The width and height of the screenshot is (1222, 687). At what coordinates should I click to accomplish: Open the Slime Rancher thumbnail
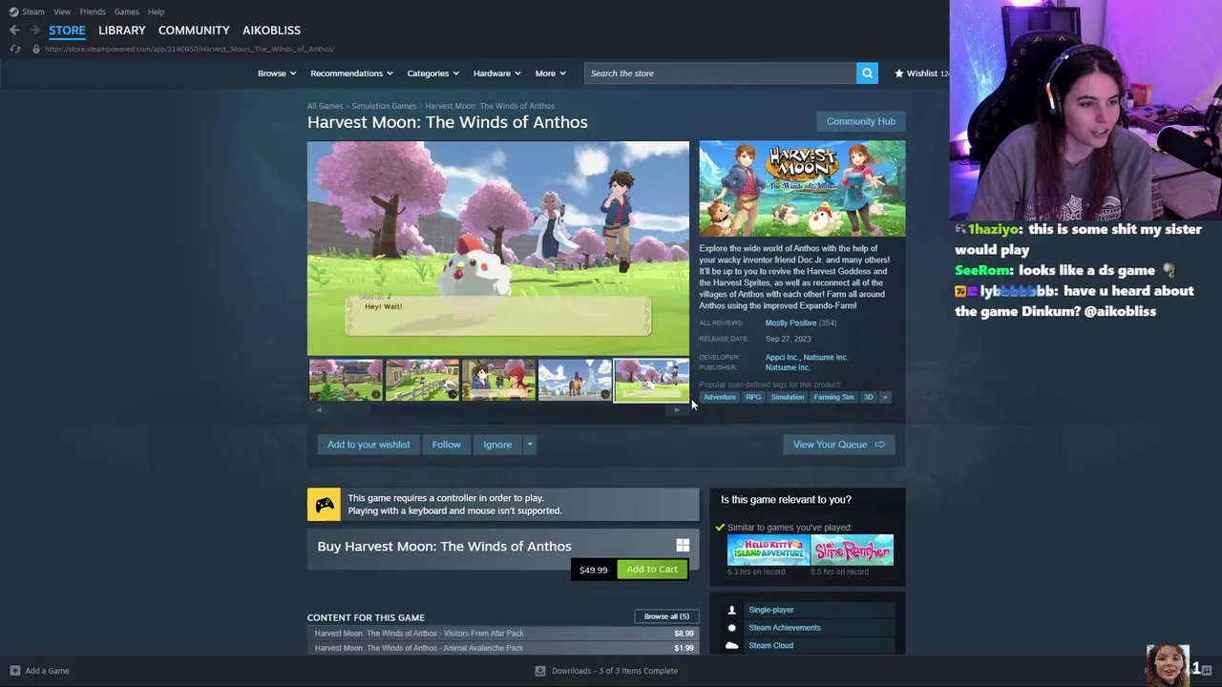click(853, 551)
